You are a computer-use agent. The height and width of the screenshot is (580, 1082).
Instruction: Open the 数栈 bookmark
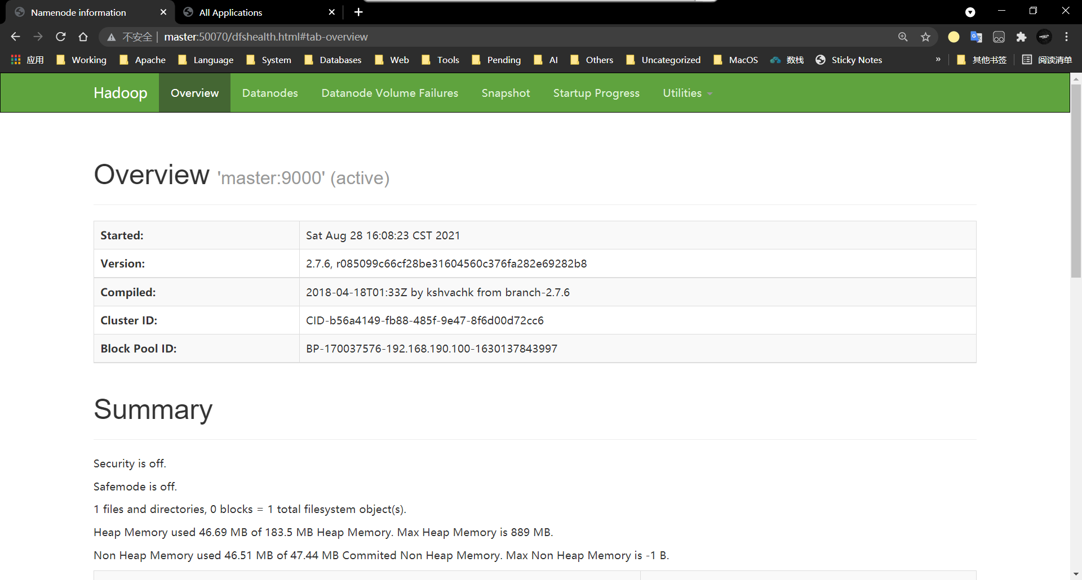(x=787, y=60)
